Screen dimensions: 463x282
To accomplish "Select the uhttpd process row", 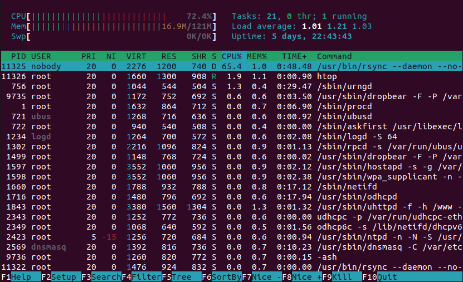I will coord(232,207).
